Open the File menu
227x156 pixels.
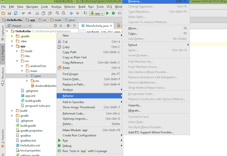pyautogui.click(x=4, y=7)
